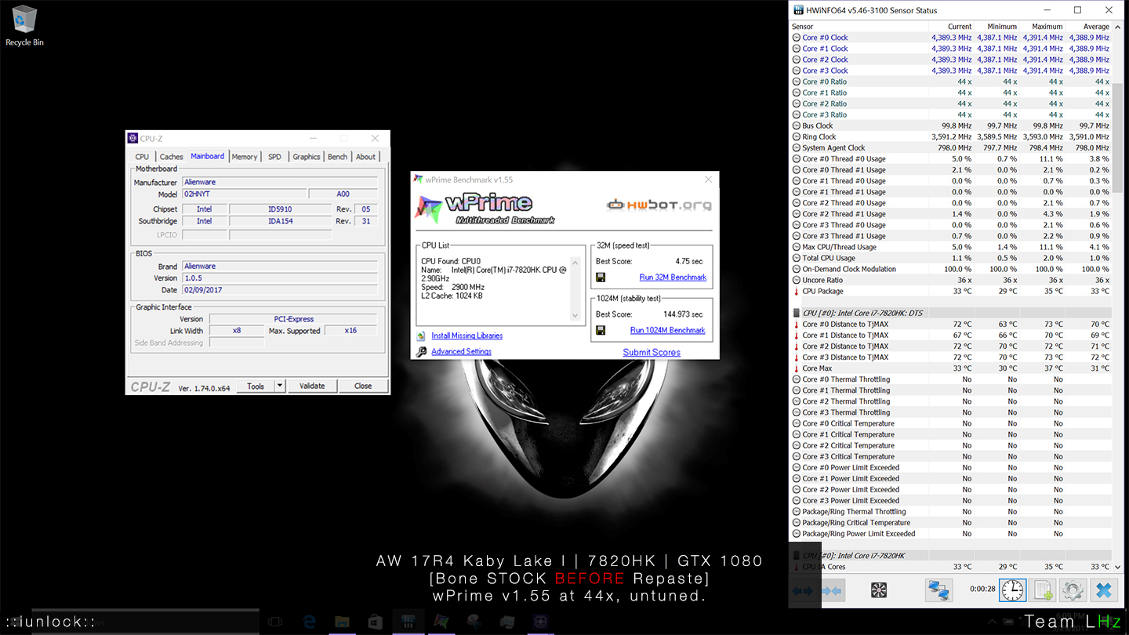Select the SPD tab
The width and height of the screenshot is (1129, 635).
[274, 157]
